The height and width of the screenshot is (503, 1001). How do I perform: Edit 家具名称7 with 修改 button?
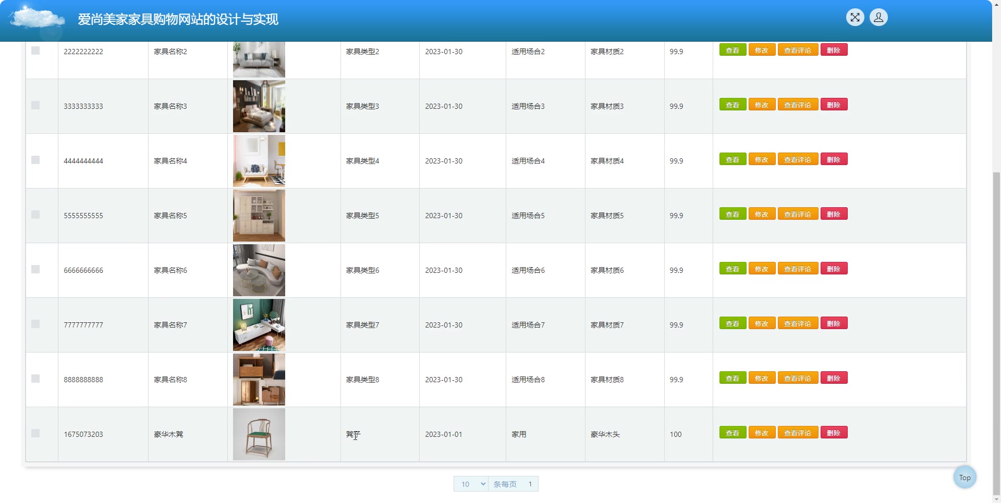pyautogui.click(x=762, y=323)
